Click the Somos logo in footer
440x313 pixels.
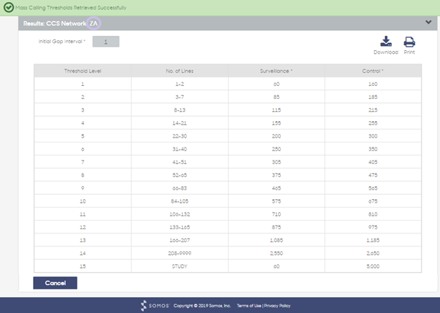[x=155, y=306]
